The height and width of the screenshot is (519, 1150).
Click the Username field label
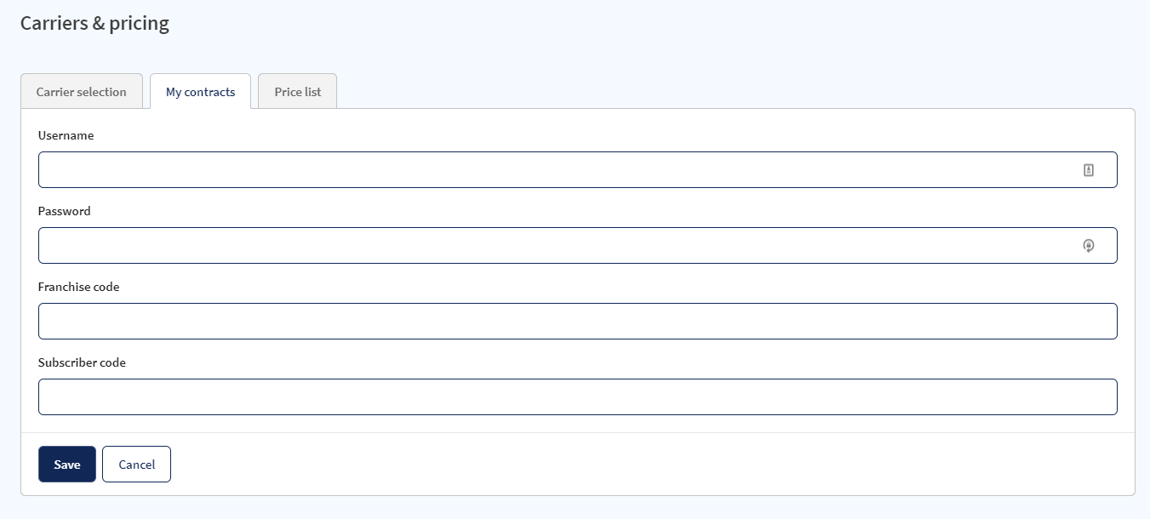click(x=66, y=135)
